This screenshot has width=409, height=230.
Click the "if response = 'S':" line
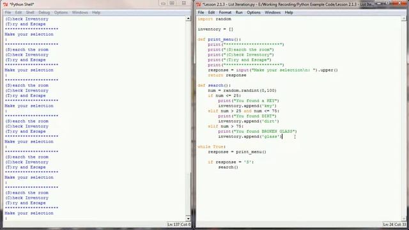pos(231,162)
